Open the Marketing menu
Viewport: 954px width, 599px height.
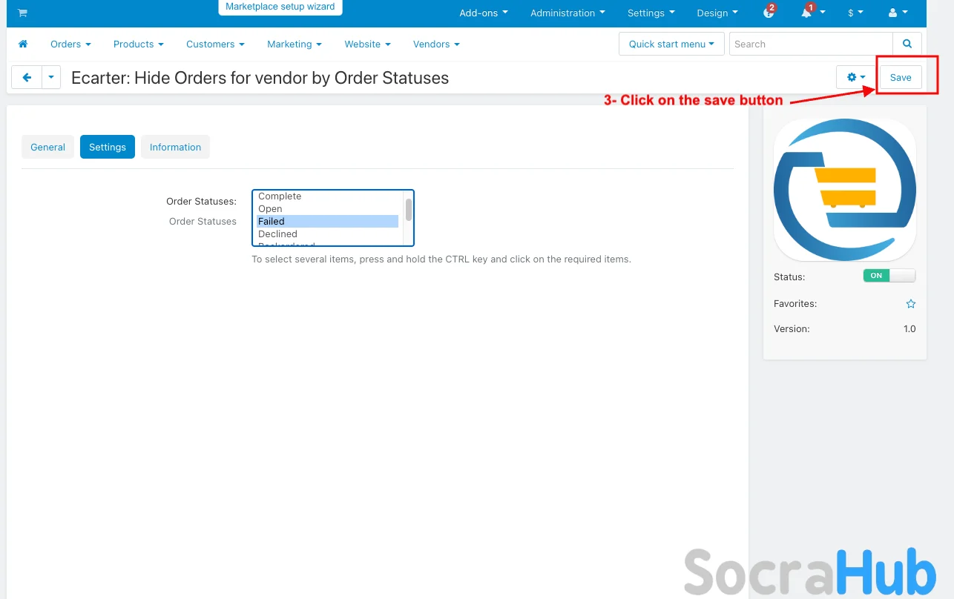click(x=295, y=44)
